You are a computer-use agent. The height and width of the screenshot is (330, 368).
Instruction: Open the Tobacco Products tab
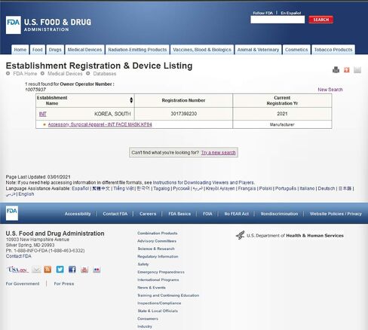coord(333,50)
